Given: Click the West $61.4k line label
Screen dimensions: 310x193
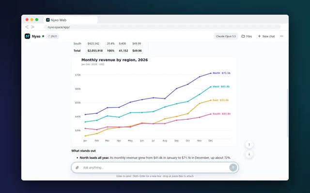Looking at the screenshot, I should tap(221, 87).
